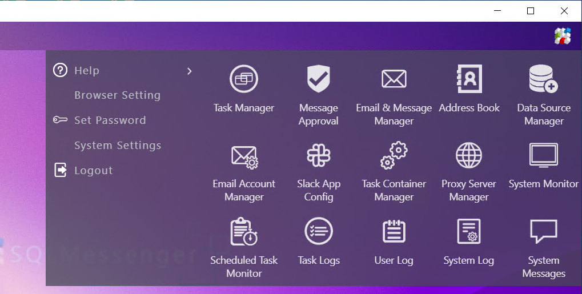Select Logout in the side menu
This screenshot has width=582, height=294.
point(93,170)
